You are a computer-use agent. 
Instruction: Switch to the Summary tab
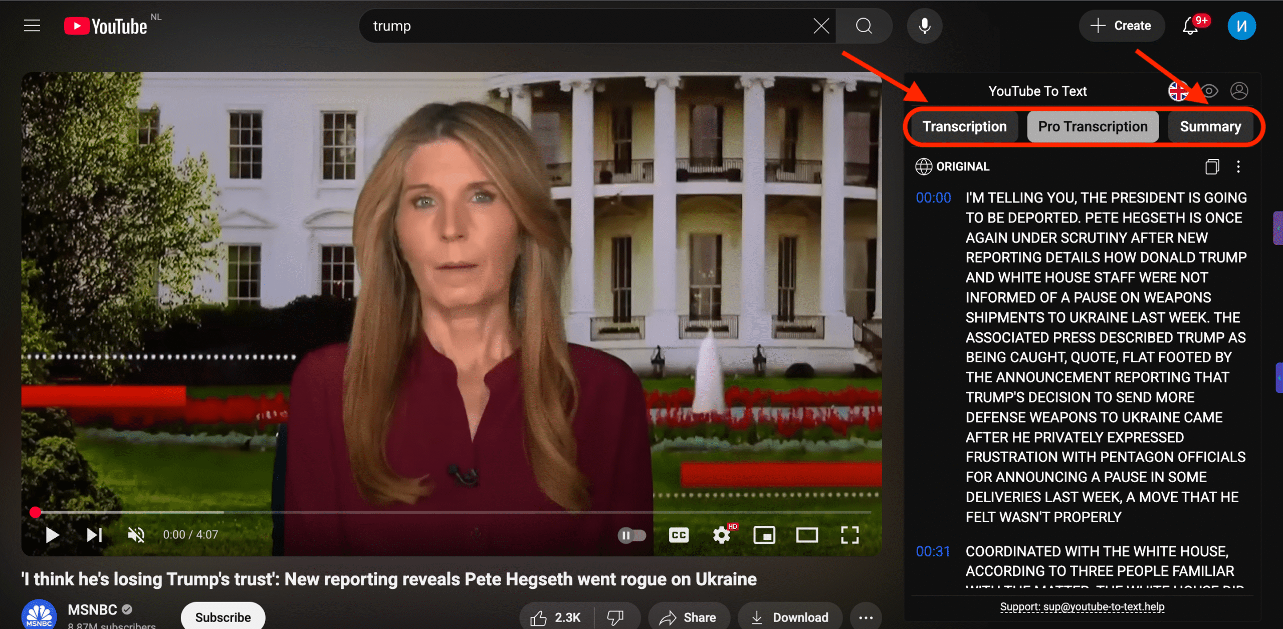(1210, 126)
